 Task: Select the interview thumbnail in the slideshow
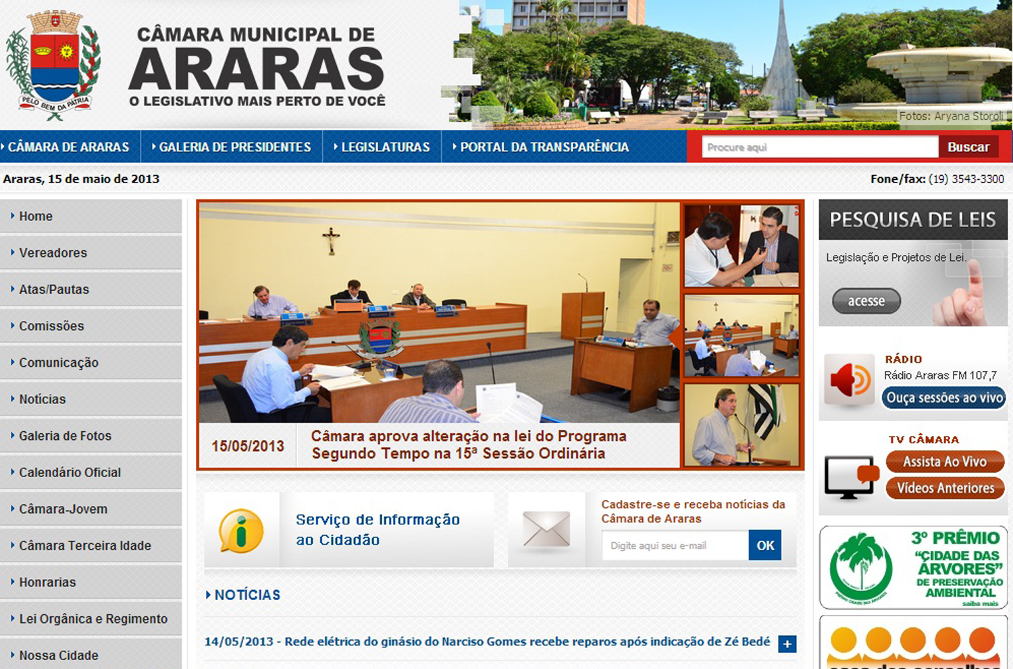tap(741, 246)
